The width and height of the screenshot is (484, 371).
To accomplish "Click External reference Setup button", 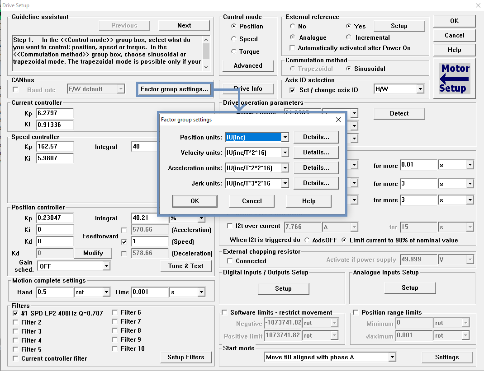I will coord(399,26).
